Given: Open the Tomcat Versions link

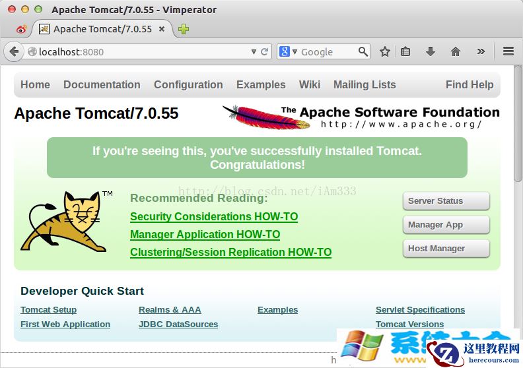Looking at the screenshot, I should point(409,324).
